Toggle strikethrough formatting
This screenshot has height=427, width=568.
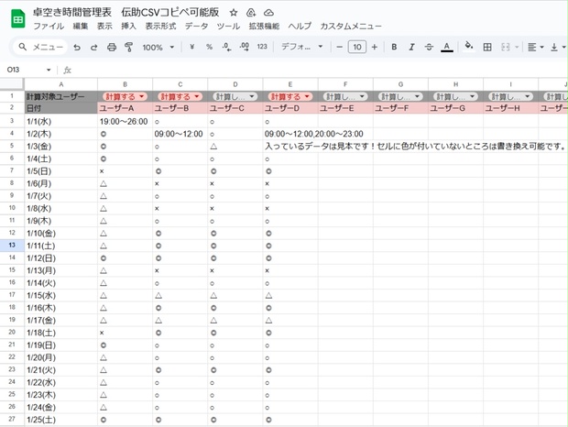[429, 47]
